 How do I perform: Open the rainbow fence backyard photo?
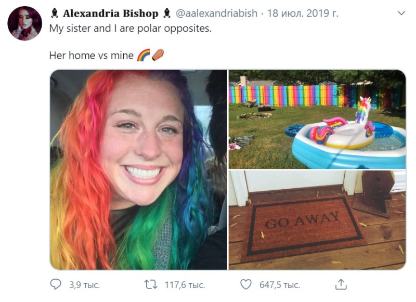click(317, 119)
